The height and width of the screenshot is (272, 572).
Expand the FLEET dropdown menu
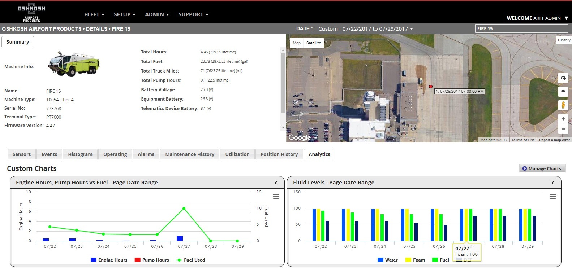pos(94,14)
